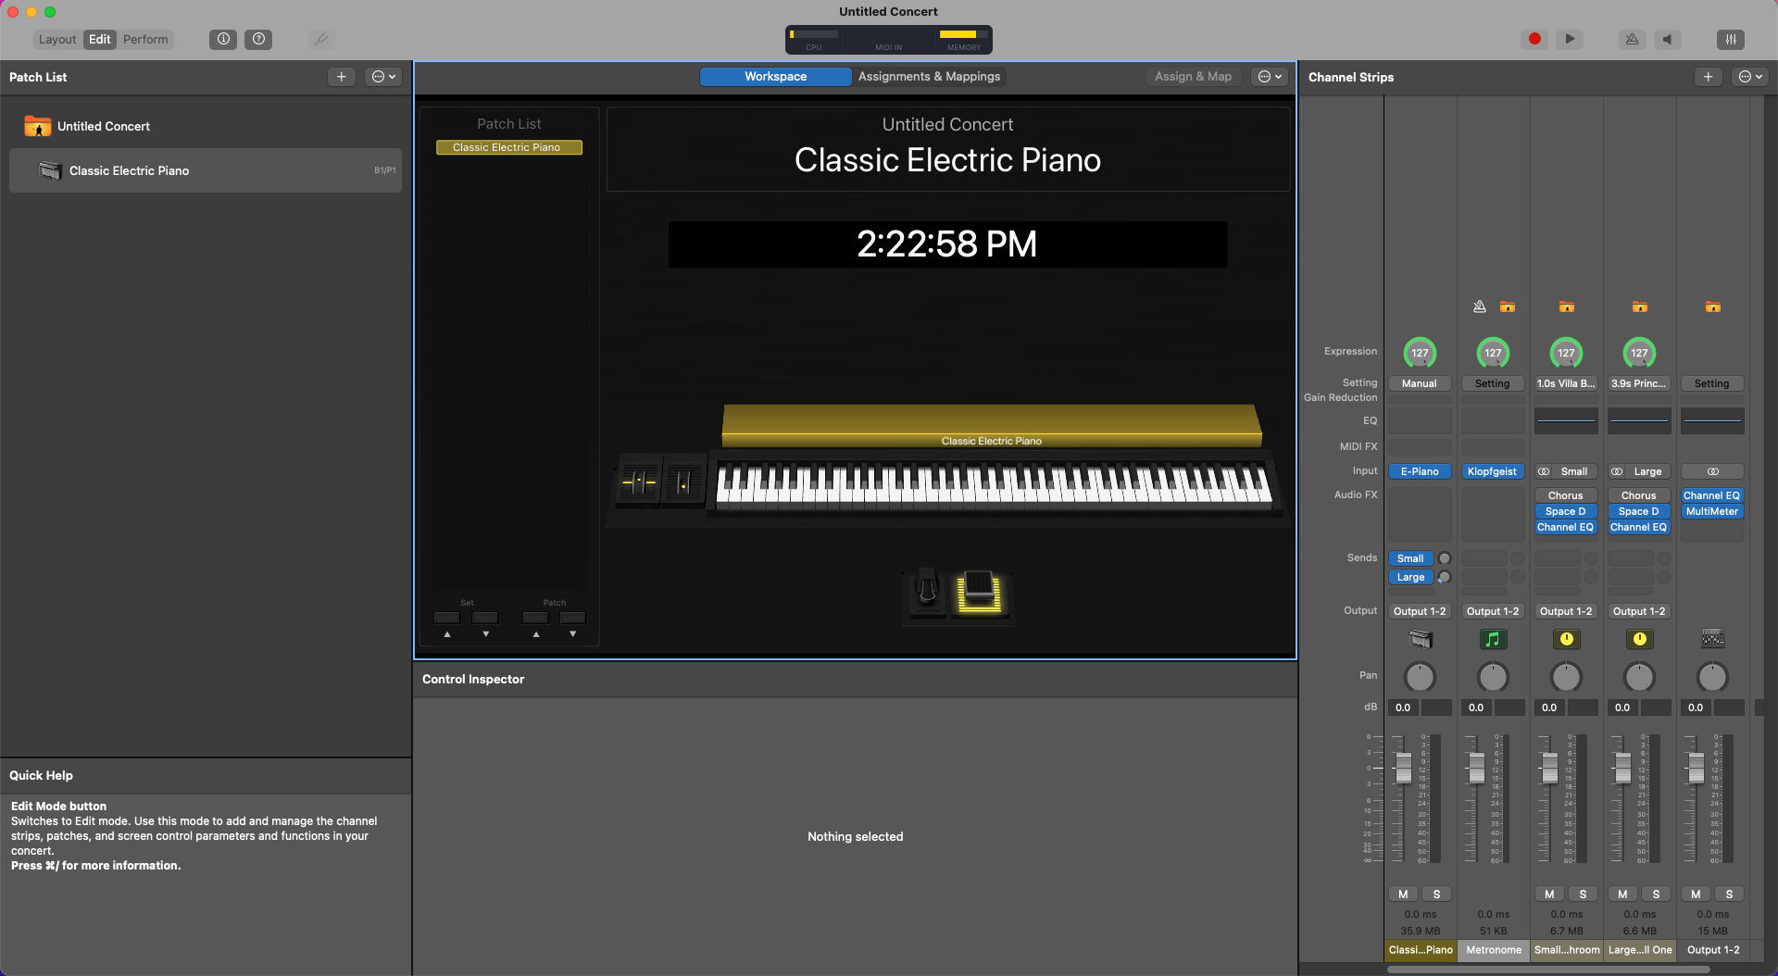Screen dimensions: 1778x976
Task: Click the master mute speaker icon
Action: 1667,39
